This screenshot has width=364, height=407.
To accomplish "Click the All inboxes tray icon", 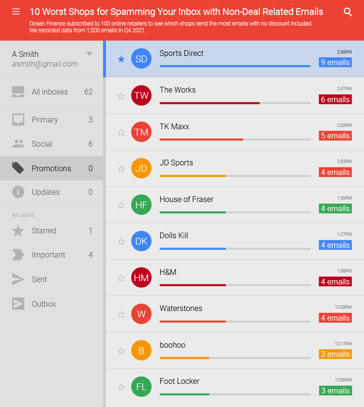I will 18,92.
